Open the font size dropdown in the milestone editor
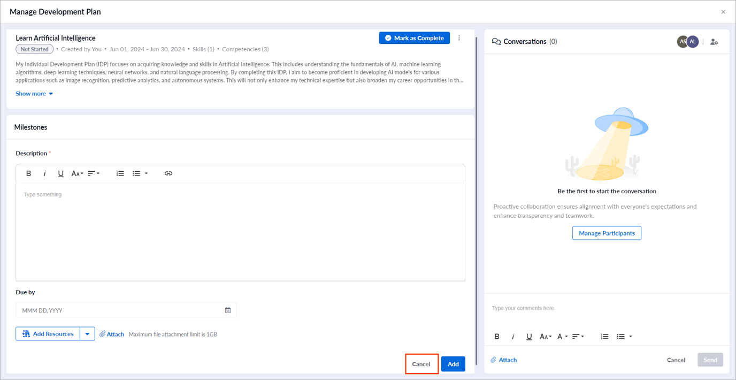Screen dimensions: 736x380 [78, 173]
